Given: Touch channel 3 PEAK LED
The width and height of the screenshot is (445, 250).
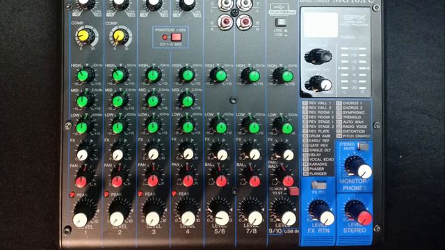Looking at the screenshot, I should (140, 194).
